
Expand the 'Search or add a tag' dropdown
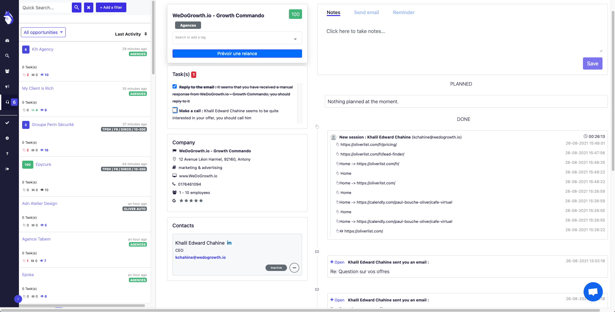295,39
